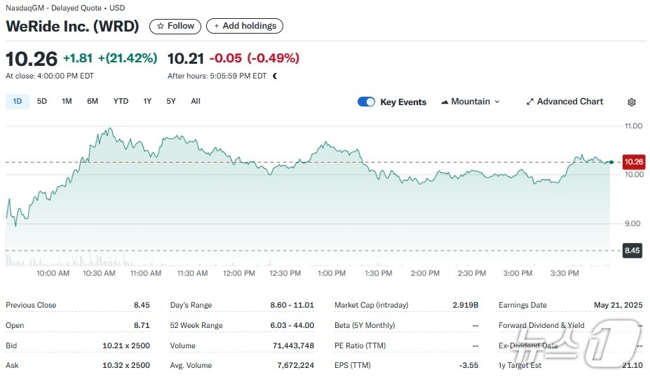Select the 1D time range tab
This screenshot has width=650, height=377.
click(x=18, y=101)
